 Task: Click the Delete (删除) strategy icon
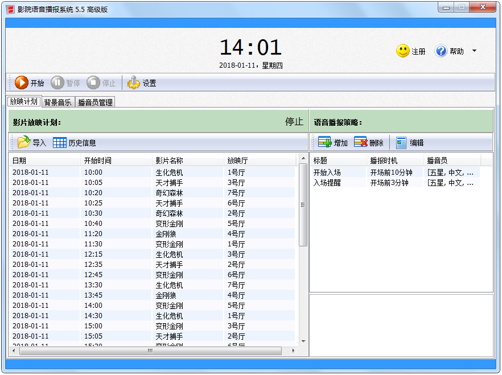pos(361,143)
